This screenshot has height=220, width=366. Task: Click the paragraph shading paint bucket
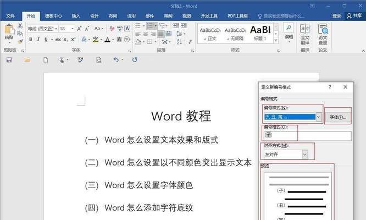138,42
